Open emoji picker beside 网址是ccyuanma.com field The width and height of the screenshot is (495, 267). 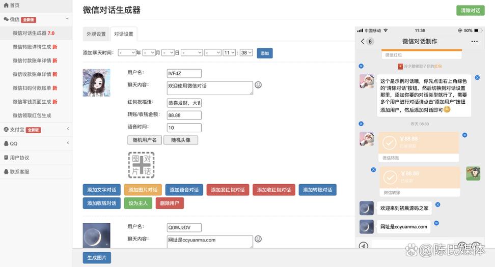(258, 239)
